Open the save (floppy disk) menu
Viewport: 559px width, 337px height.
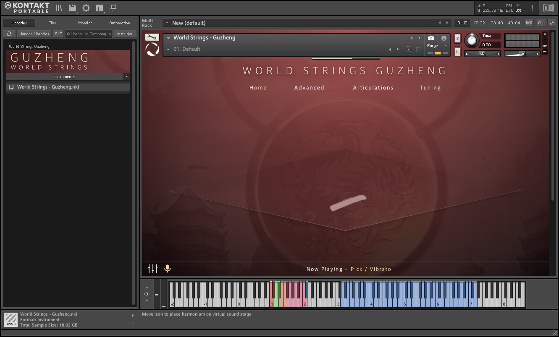pyautogui.click(x=73, y=8)
